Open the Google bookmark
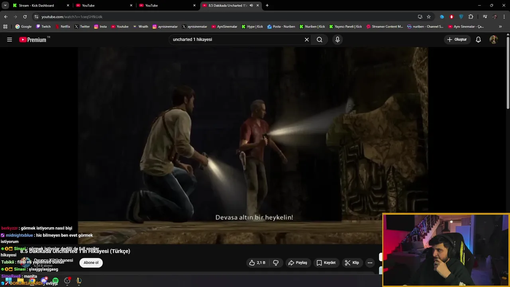Viewport: 510px width, 287px height. [x=24, y=27]
